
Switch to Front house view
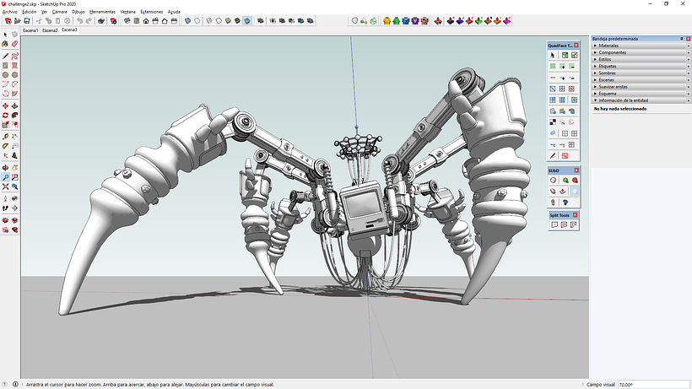(x=146, y=21)
